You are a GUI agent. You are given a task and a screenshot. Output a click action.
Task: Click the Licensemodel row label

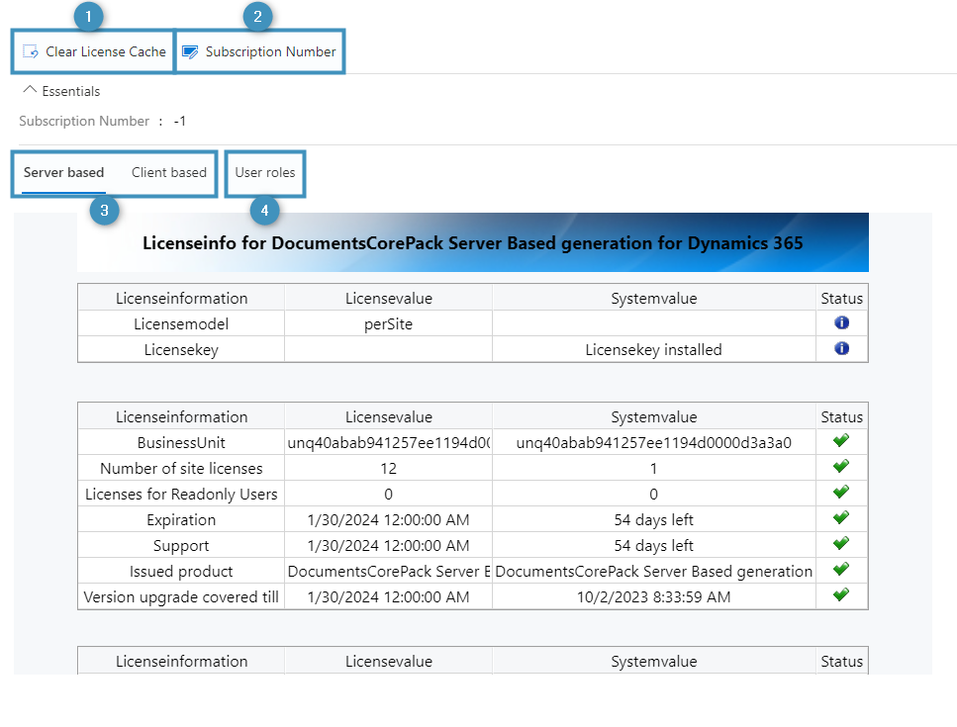(x=181, y=323)
